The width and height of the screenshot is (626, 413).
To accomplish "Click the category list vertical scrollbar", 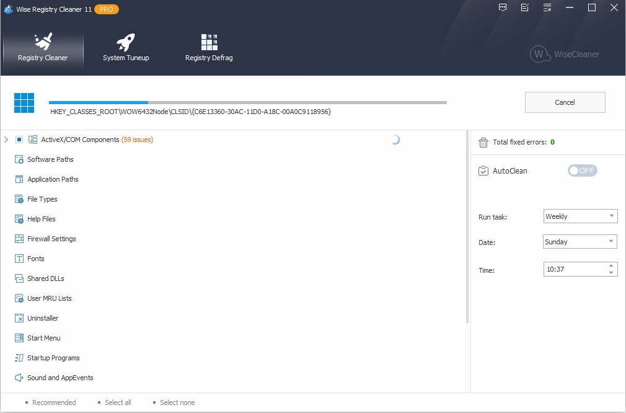I will coord(467,226).
